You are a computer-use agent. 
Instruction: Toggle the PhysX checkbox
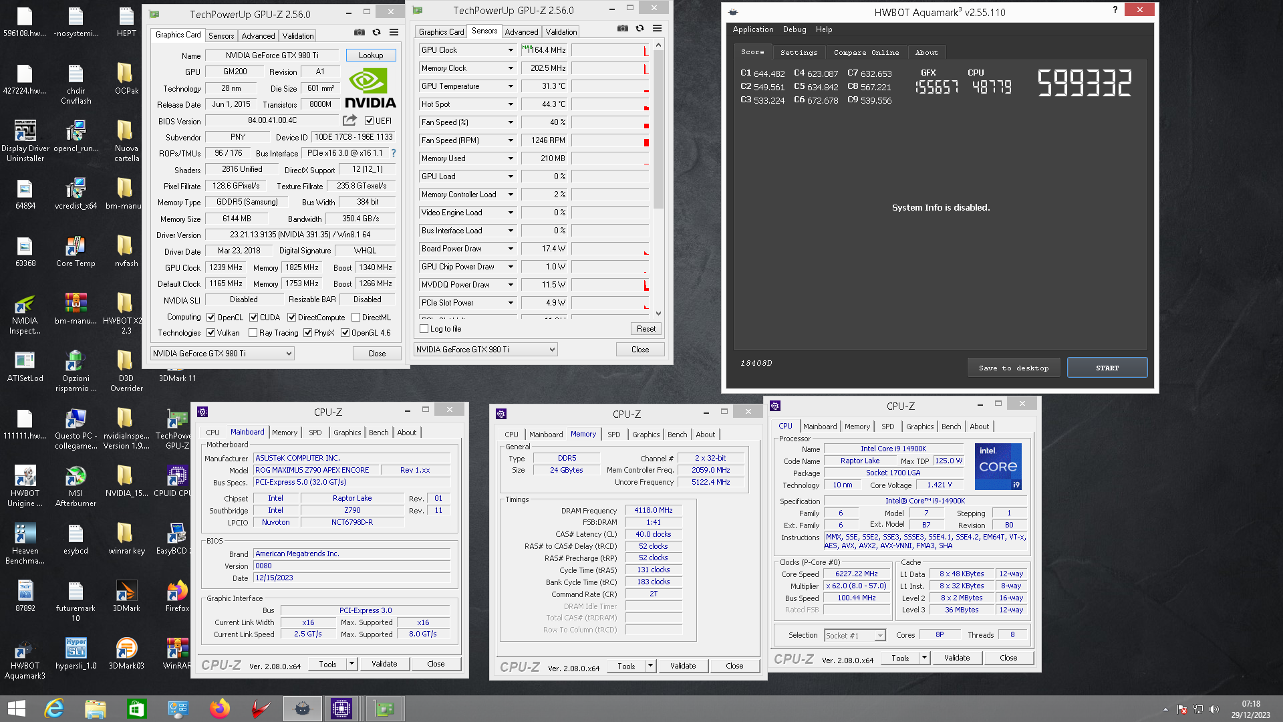(x=308, y=333)
